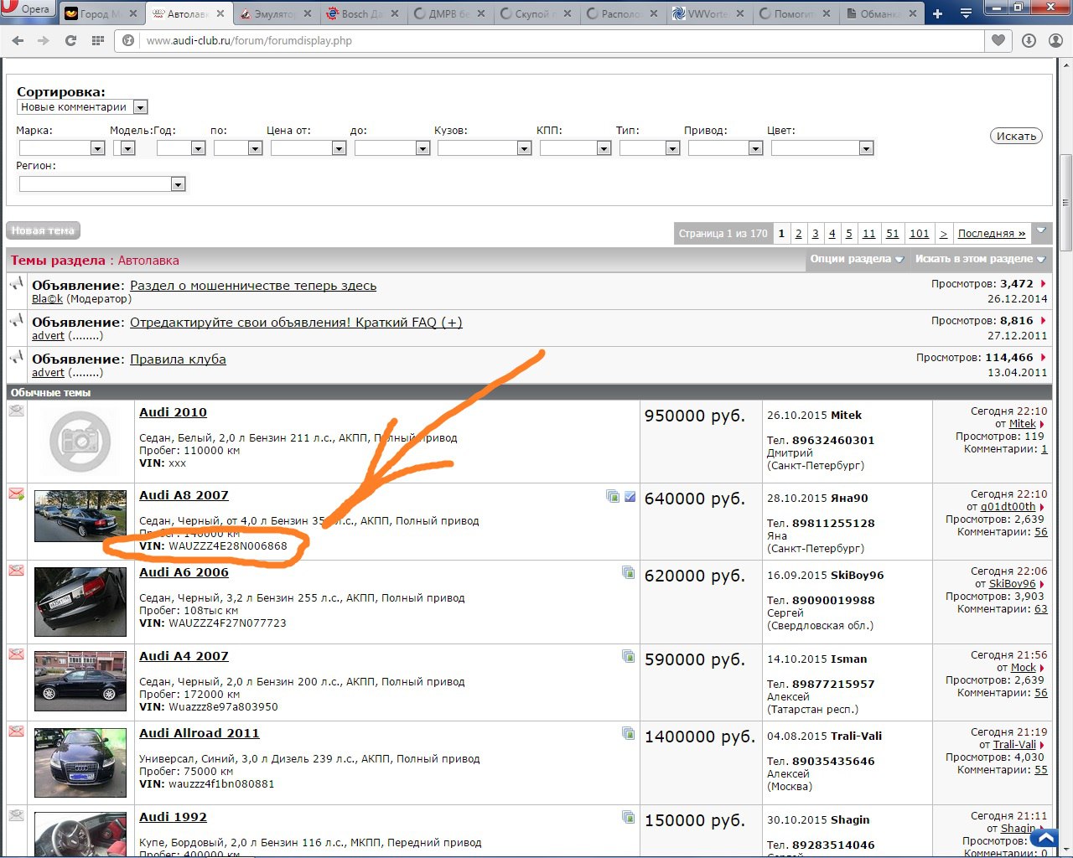This screenshot has width=1073, height=858.
Task: Click the envelope status icon of Audi A6 2006
Action: pyautogui.click(x=16, y=570)
